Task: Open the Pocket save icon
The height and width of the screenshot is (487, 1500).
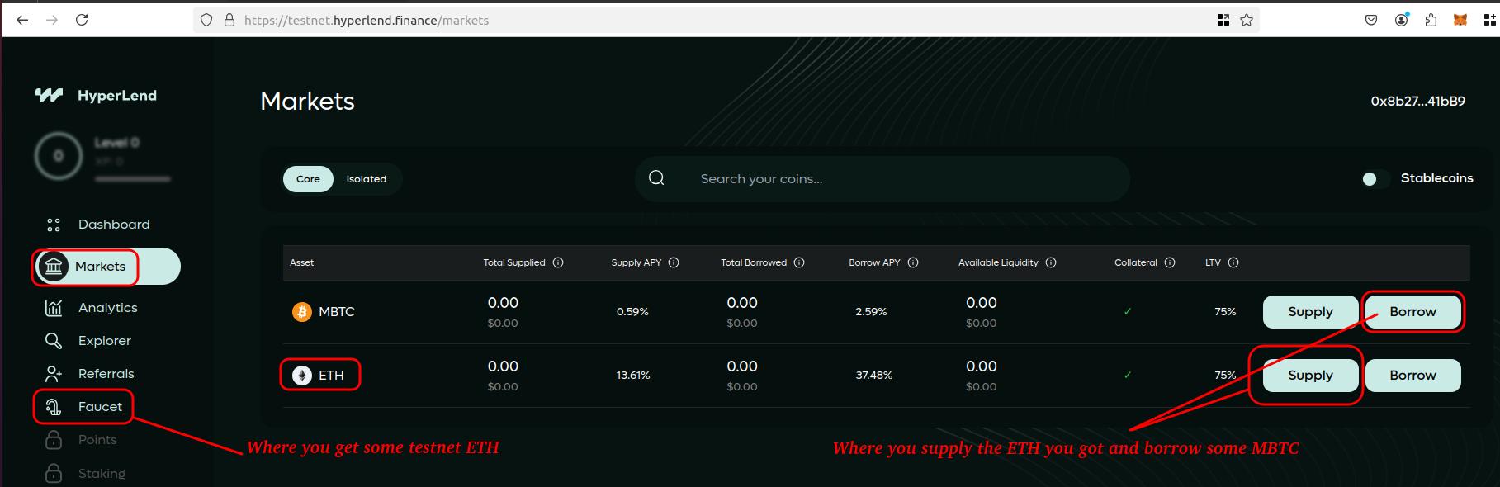Action: (x=1371, y=20)
